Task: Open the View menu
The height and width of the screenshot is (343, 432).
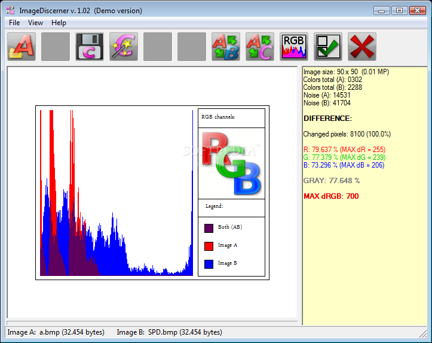Action: click(35, 23)
